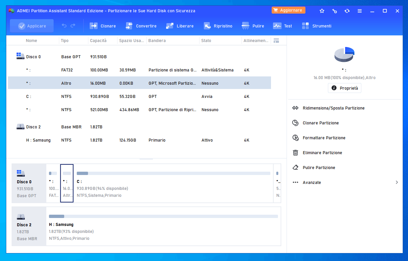Click the refresh icon in title bar
408x261 pixels.
[x=347, y=11]
